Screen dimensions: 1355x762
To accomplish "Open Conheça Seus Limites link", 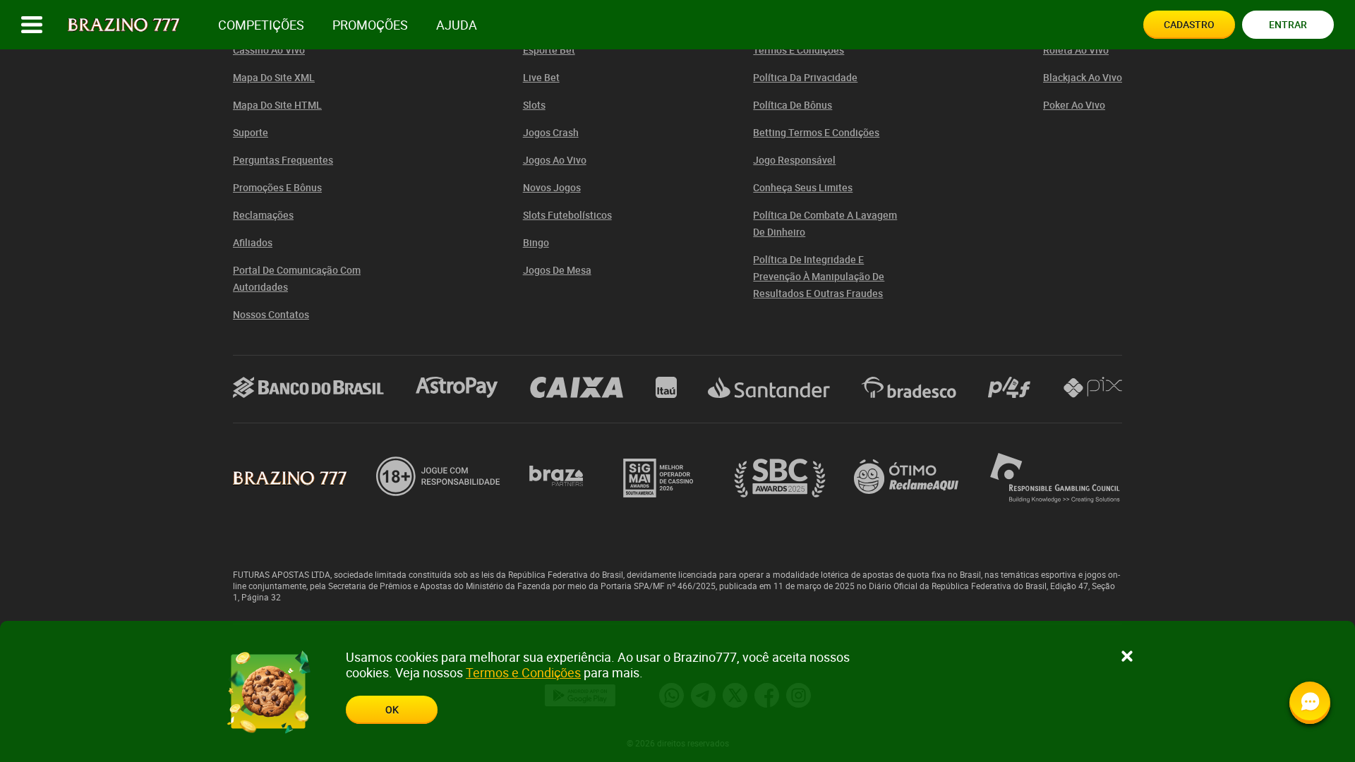I will (x=802, y=188).
